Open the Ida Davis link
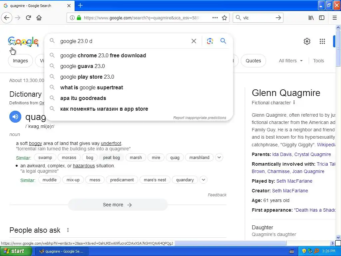The image size is (341, 256). coord(282,154)
